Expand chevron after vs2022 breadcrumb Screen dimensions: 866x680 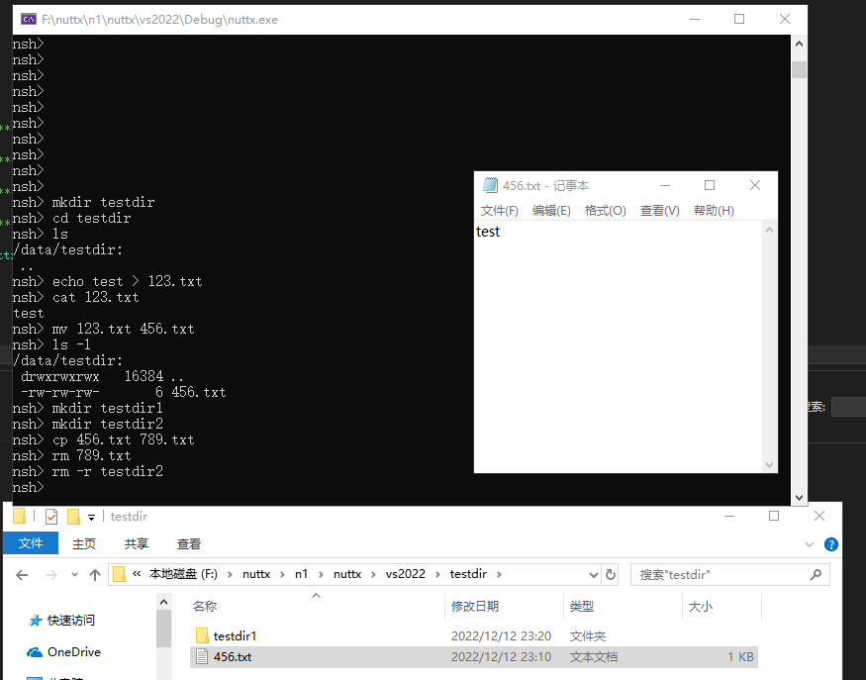point(438,575)
